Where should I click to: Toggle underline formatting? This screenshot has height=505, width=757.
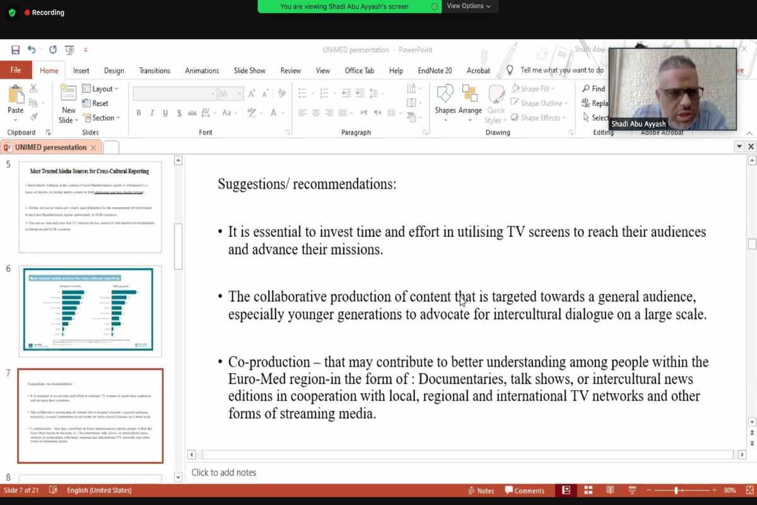[165, 113]
